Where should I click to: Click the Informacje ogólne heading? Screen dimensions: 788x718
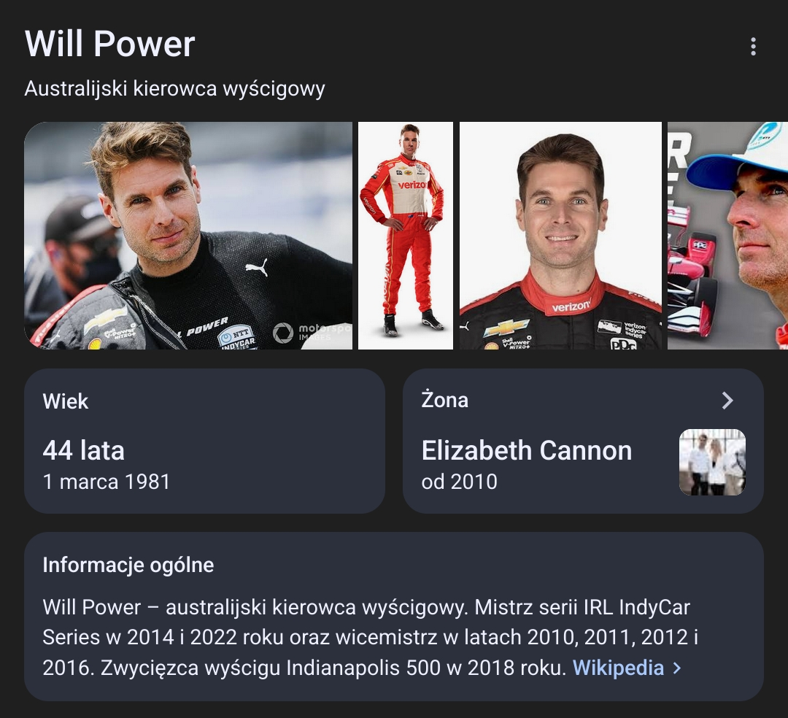point(128,565)
